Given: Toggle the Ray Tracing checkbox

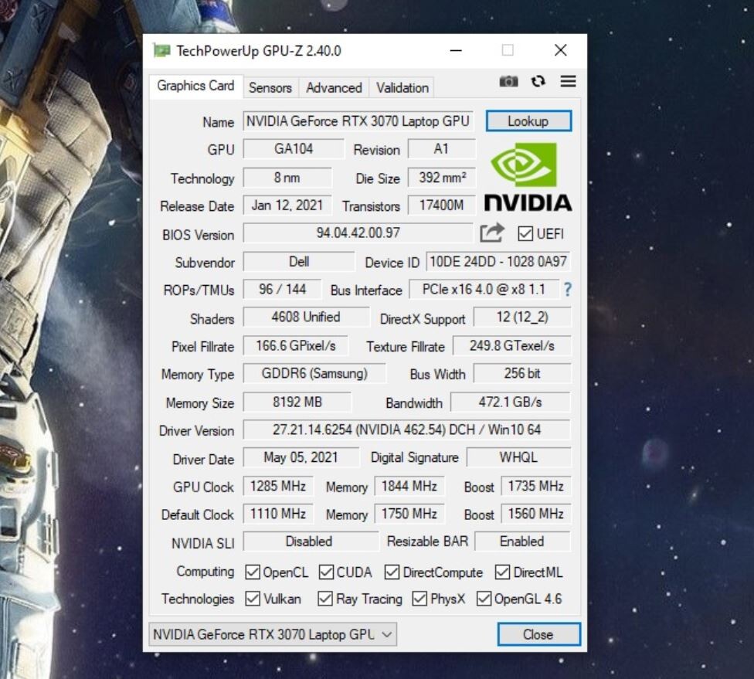Looking at the screenshot, I should click(325, 599).
